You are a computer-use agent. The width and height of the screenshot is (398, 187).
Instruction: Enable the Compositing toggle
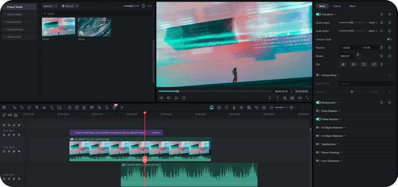(x=318, y=75)
